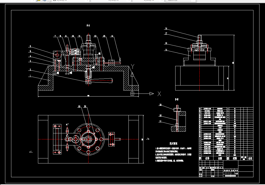The height and width of the screenshot is (185, 265).
Task: Select the UCS origin square marker
Action: 132,94
